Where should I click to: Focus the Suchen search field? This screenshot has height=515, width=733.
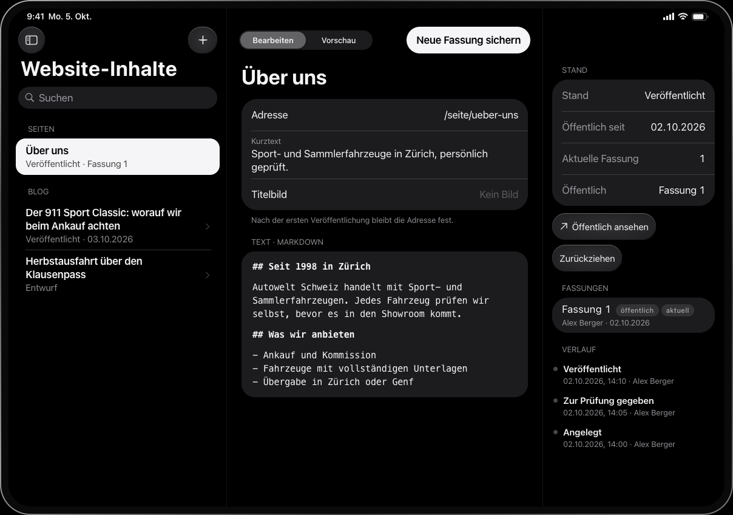pyautogui.click(x=118, y=98)
